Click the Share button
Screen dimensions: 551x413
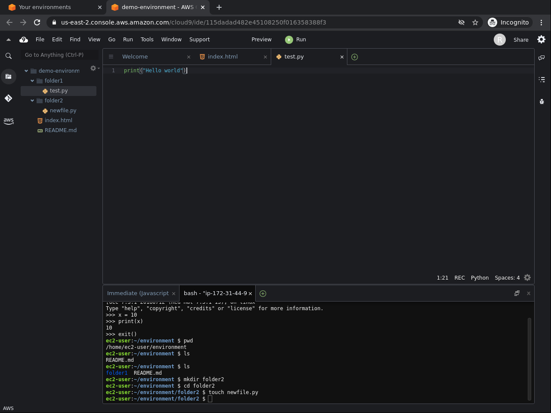520,40
